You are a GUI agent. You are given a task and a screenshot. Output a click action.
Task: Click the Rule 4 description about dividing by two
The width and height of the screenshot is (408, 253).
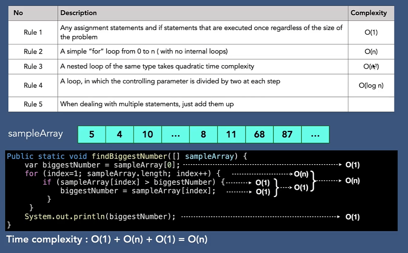[170, 82]
